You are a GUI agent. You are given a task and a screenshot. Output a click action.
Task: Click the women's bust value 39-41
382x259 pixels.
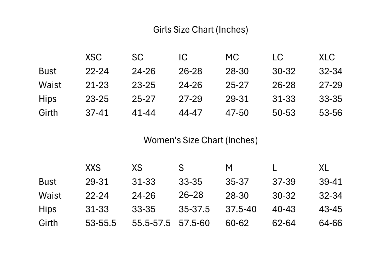tap(331, 182)
